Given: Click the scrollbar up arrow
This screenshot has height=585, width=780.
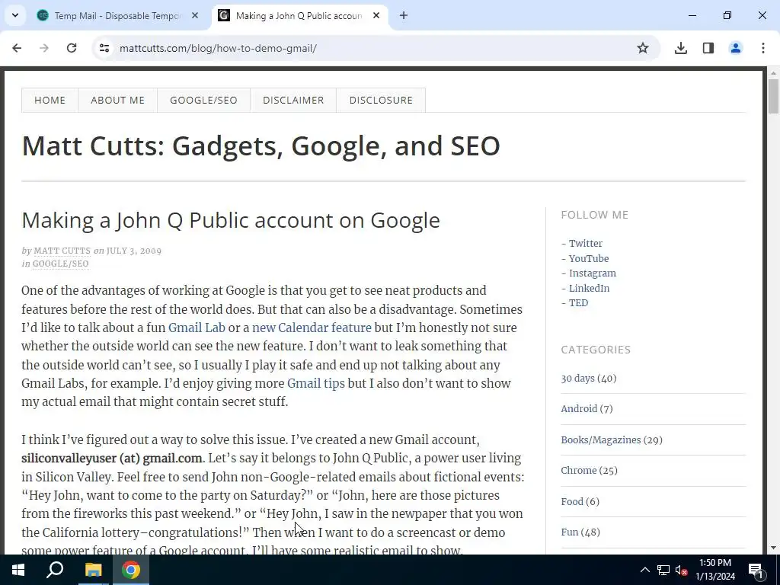Looking at the screenshot, I should [x=773, y=73].
